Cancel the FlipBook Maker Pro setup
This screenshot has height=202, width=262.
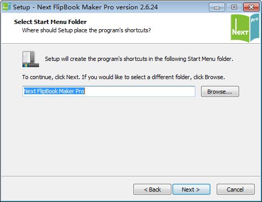pyautogui.click(x=235, y=190)
